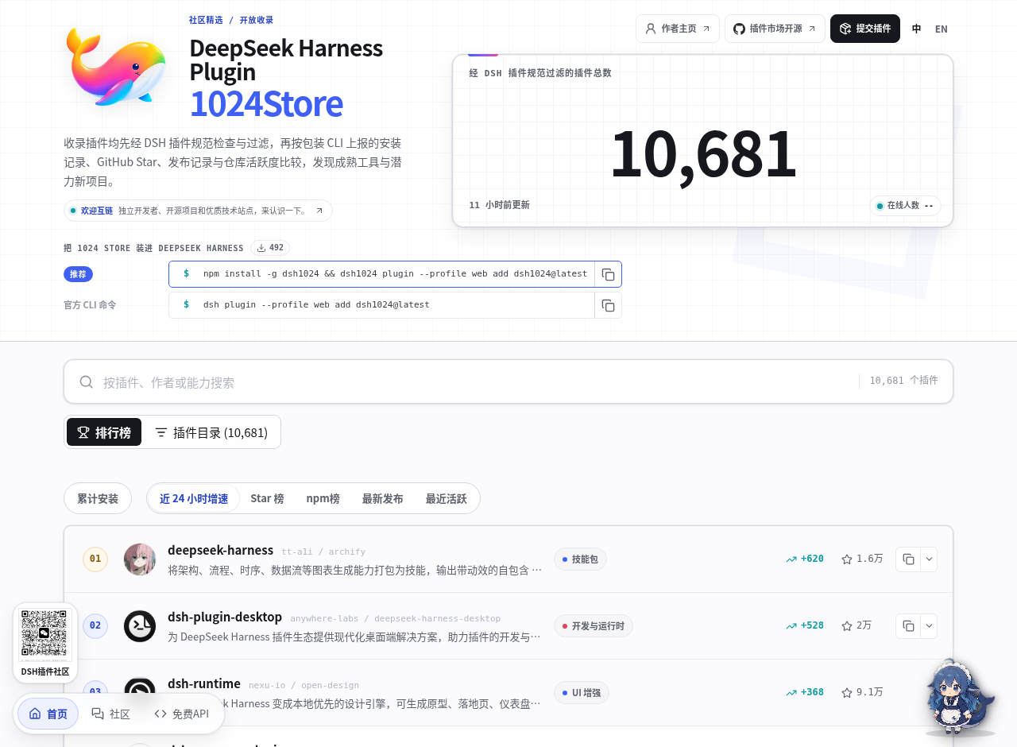Open the deepseek-harness plugin entry
This screenshot has height=747, width=1017.
[220, 550]
